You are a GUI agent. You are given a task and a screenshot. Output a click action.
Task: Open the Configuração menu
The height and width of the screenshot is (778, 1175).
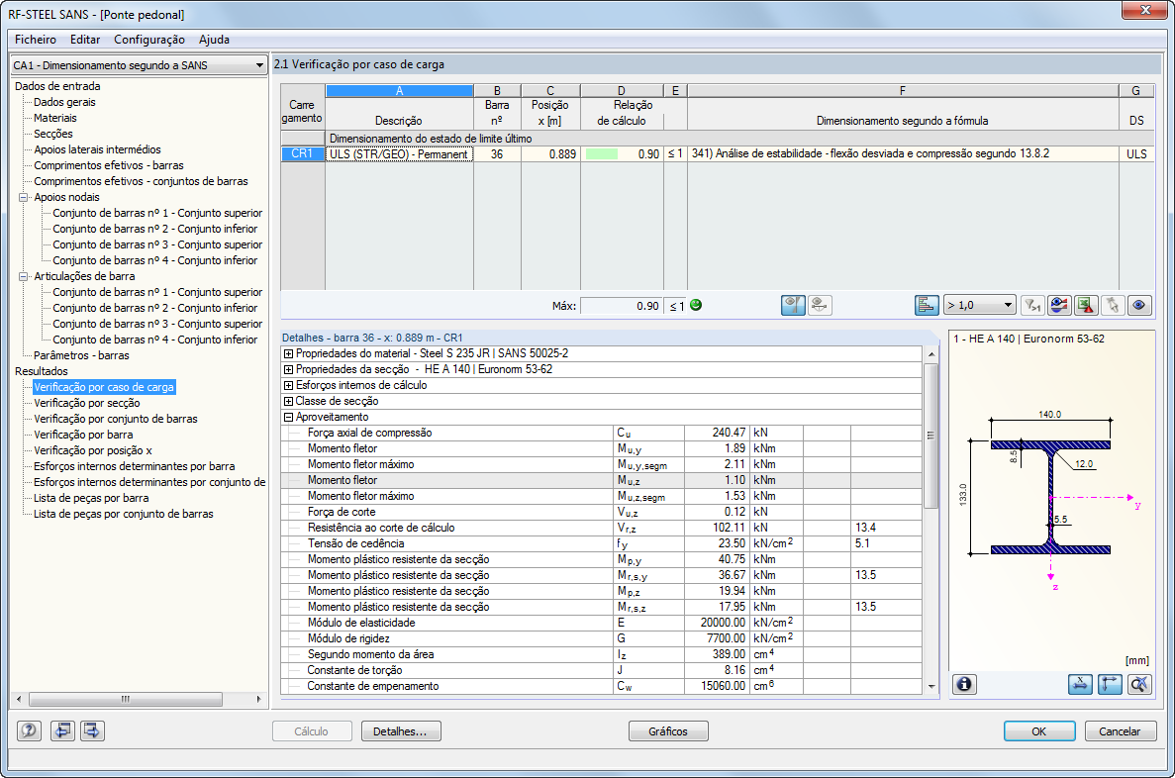pyautogui.click(x=149, y=40)
